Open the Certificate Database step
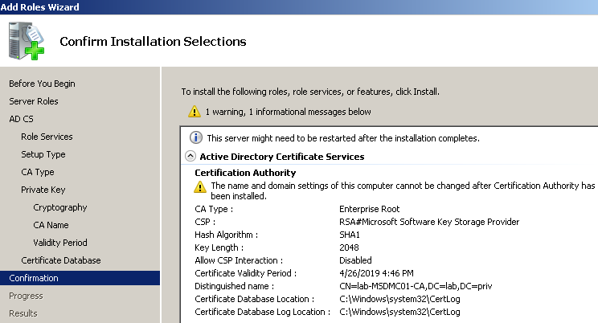 tap(61, 260)
